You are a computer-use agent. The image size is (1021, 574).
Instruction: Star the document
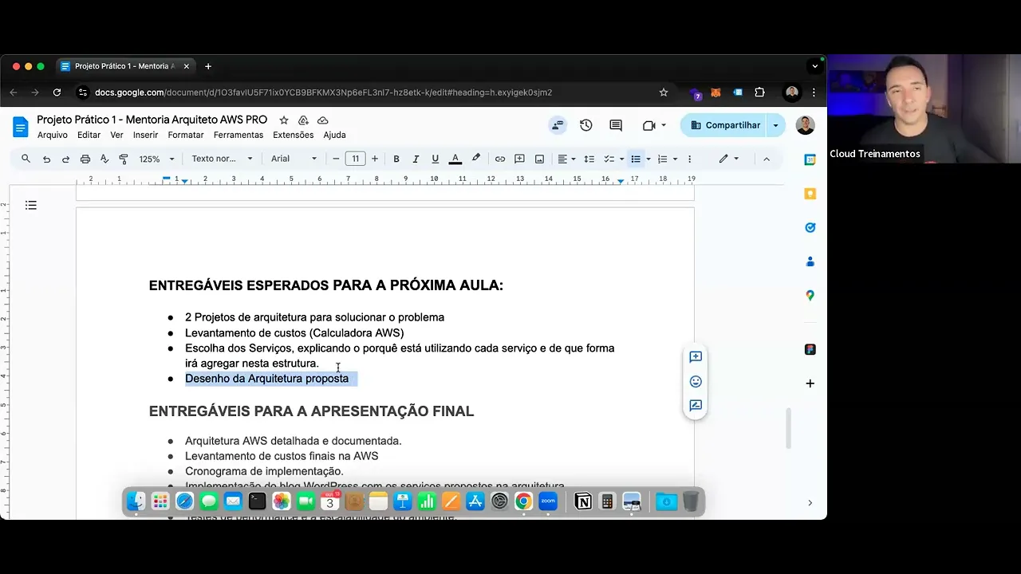point(283,120)
